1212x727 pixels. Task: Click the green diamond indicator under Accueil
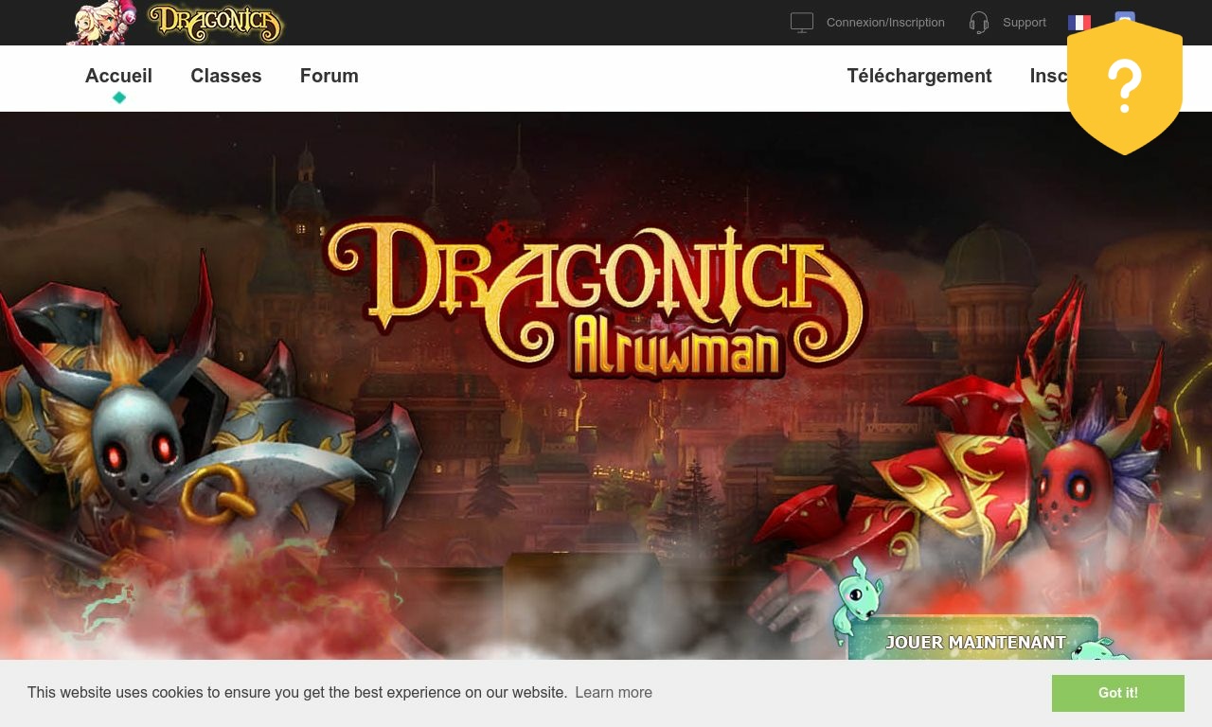coord(119,98)
